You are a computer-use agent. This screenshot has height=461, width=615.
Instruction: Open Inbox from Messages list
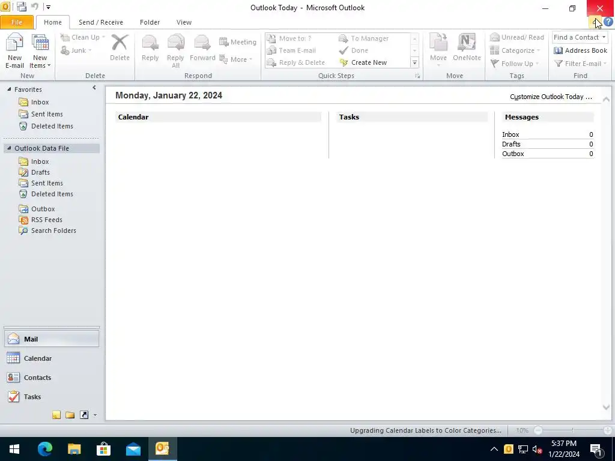click(x=510, y=134)
